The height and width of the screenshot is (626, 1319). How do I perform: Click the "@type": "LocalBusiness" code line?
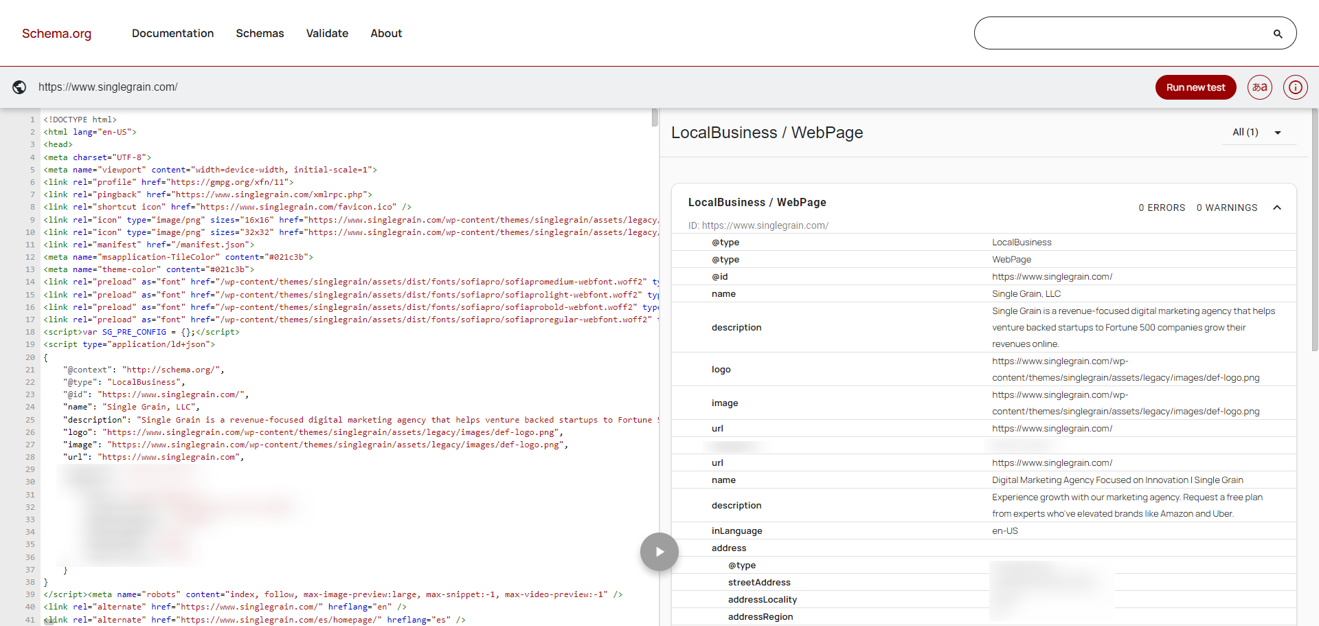124,382
